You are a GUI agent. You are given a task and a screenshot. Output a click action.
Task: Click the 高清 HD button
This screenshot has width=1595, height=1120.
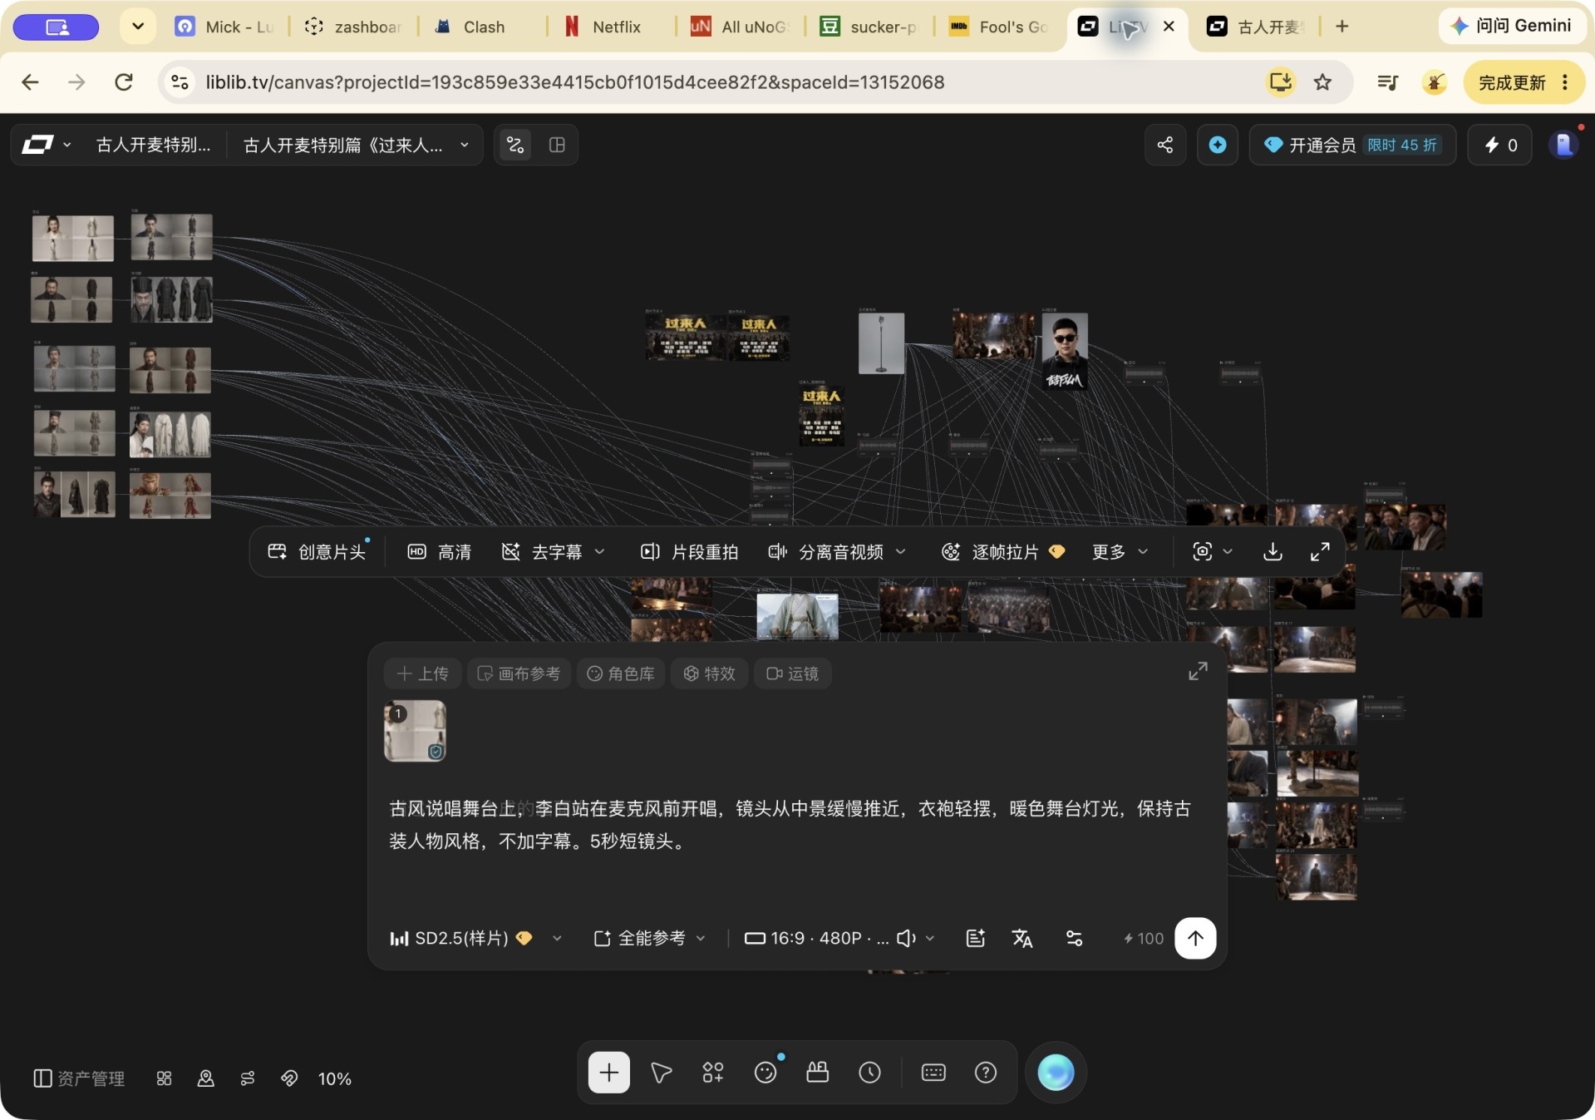pos(440,551)
